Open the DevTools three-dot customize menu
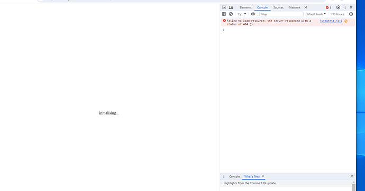This screenshot has width=365, height=191. pos(345,7)
